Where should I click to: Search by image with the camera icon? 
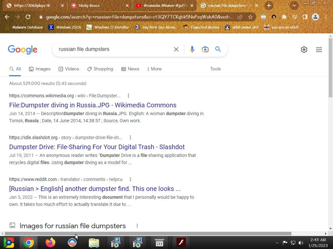[x=205, y=49]
